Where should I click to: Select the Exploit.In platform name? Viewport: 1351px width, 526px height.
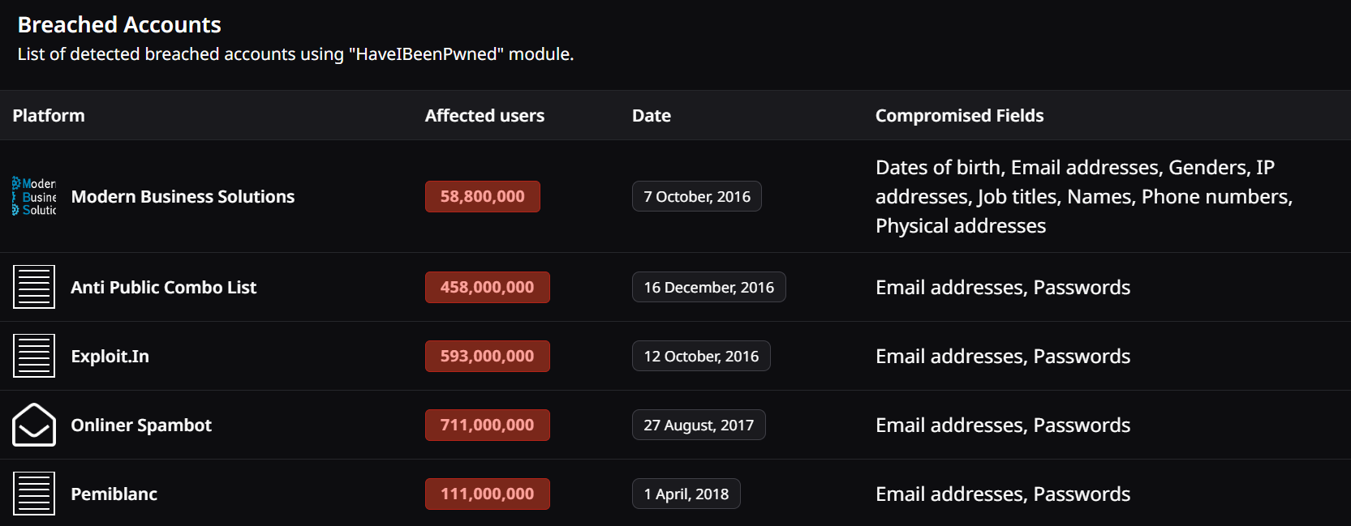110,357
